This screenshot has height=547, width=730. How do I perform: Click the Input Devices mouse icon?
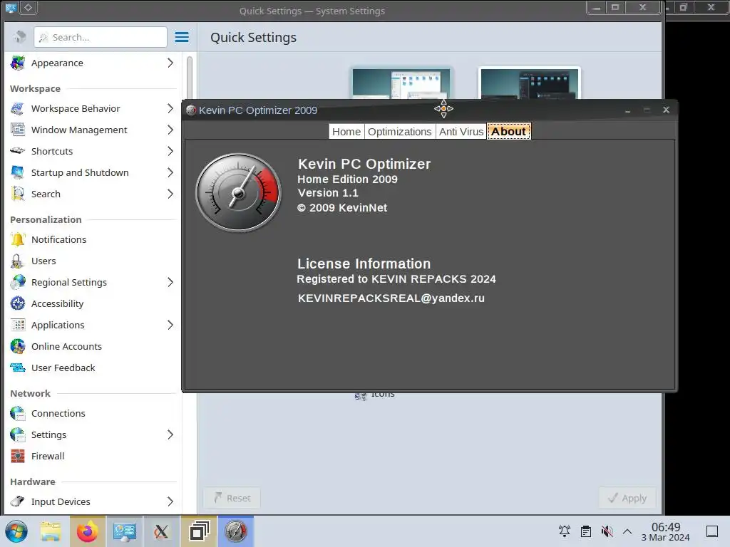(x=18, y=501)
